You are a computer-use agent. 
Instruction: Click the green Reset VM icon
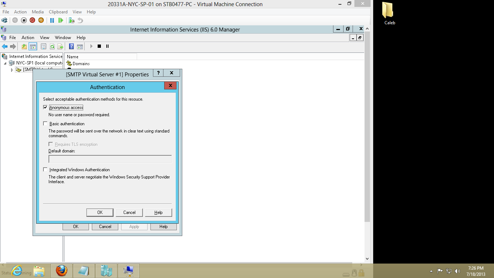tap(61, 20)
